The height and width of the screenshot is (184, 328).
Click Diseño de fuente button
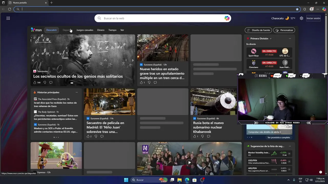258,30
